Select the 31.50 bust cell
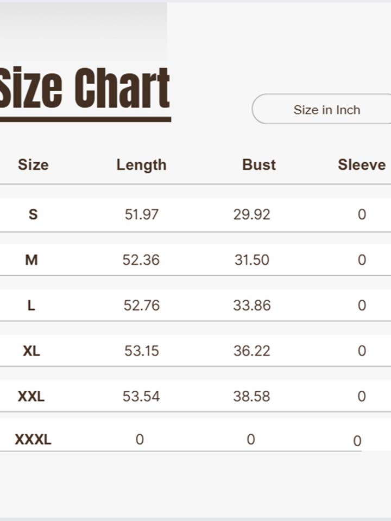Viewport: 391px width, 521px height. click(251, 260)
